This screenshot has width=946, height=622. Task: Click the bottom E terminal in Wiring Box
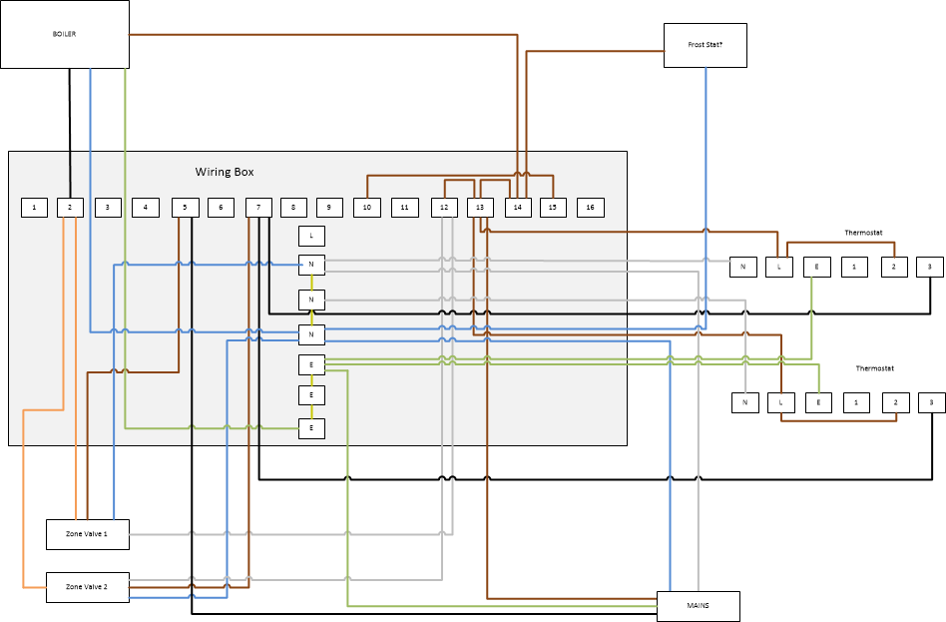click(x=311, y=427)
